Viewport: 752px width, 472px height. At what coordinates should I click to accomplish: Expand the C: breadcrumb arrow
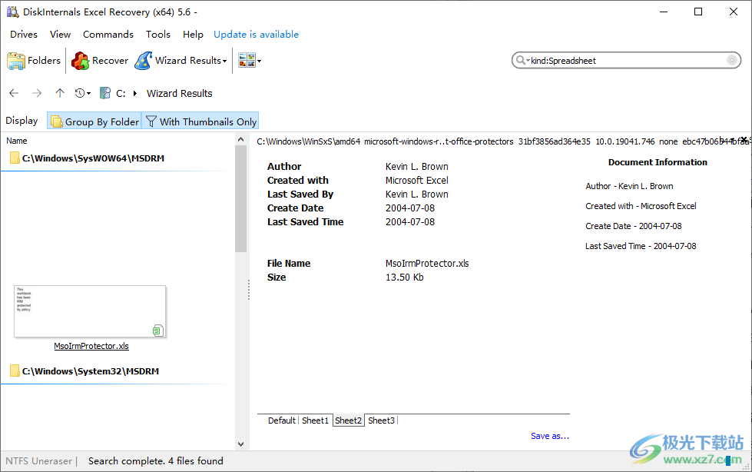(x=135, y=93)
